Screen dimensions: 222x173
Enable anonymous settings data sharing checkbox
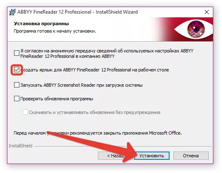coord(17,53)
